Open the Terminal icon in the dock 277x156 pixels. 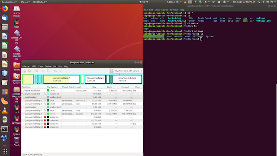tap(5, 129)
